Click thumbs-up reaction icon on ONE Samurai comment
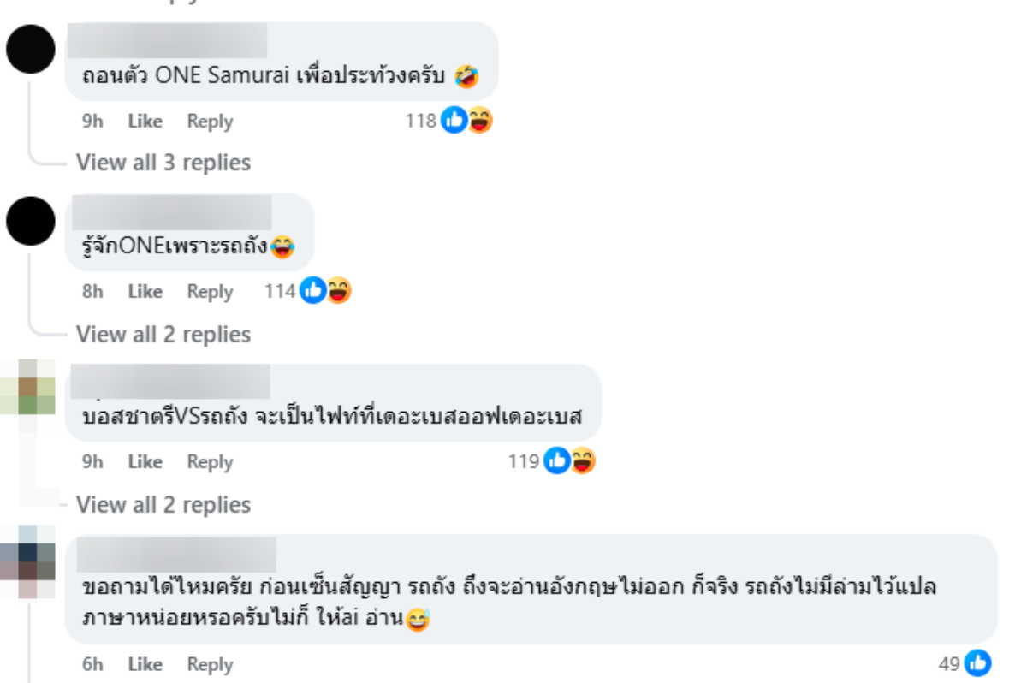The width and height of the screenshot is (1027, 683). [454, 122]
